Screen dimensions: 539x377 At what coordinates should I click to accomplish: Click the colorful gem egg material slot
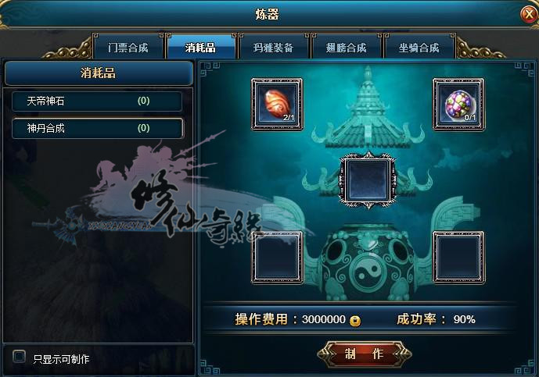[458, 105]
